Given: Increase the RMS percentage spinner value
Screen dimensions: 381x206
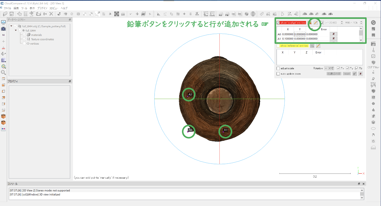Looking at the screenshot, I should tap(361, 22).
